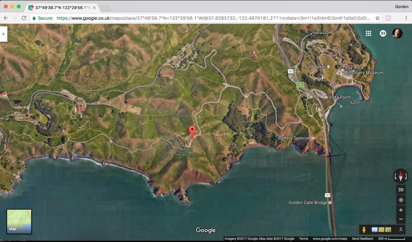Zoom in with the plus button
Image resolution: width=412 pixels, height=242 pixels.
pos(401,210)
